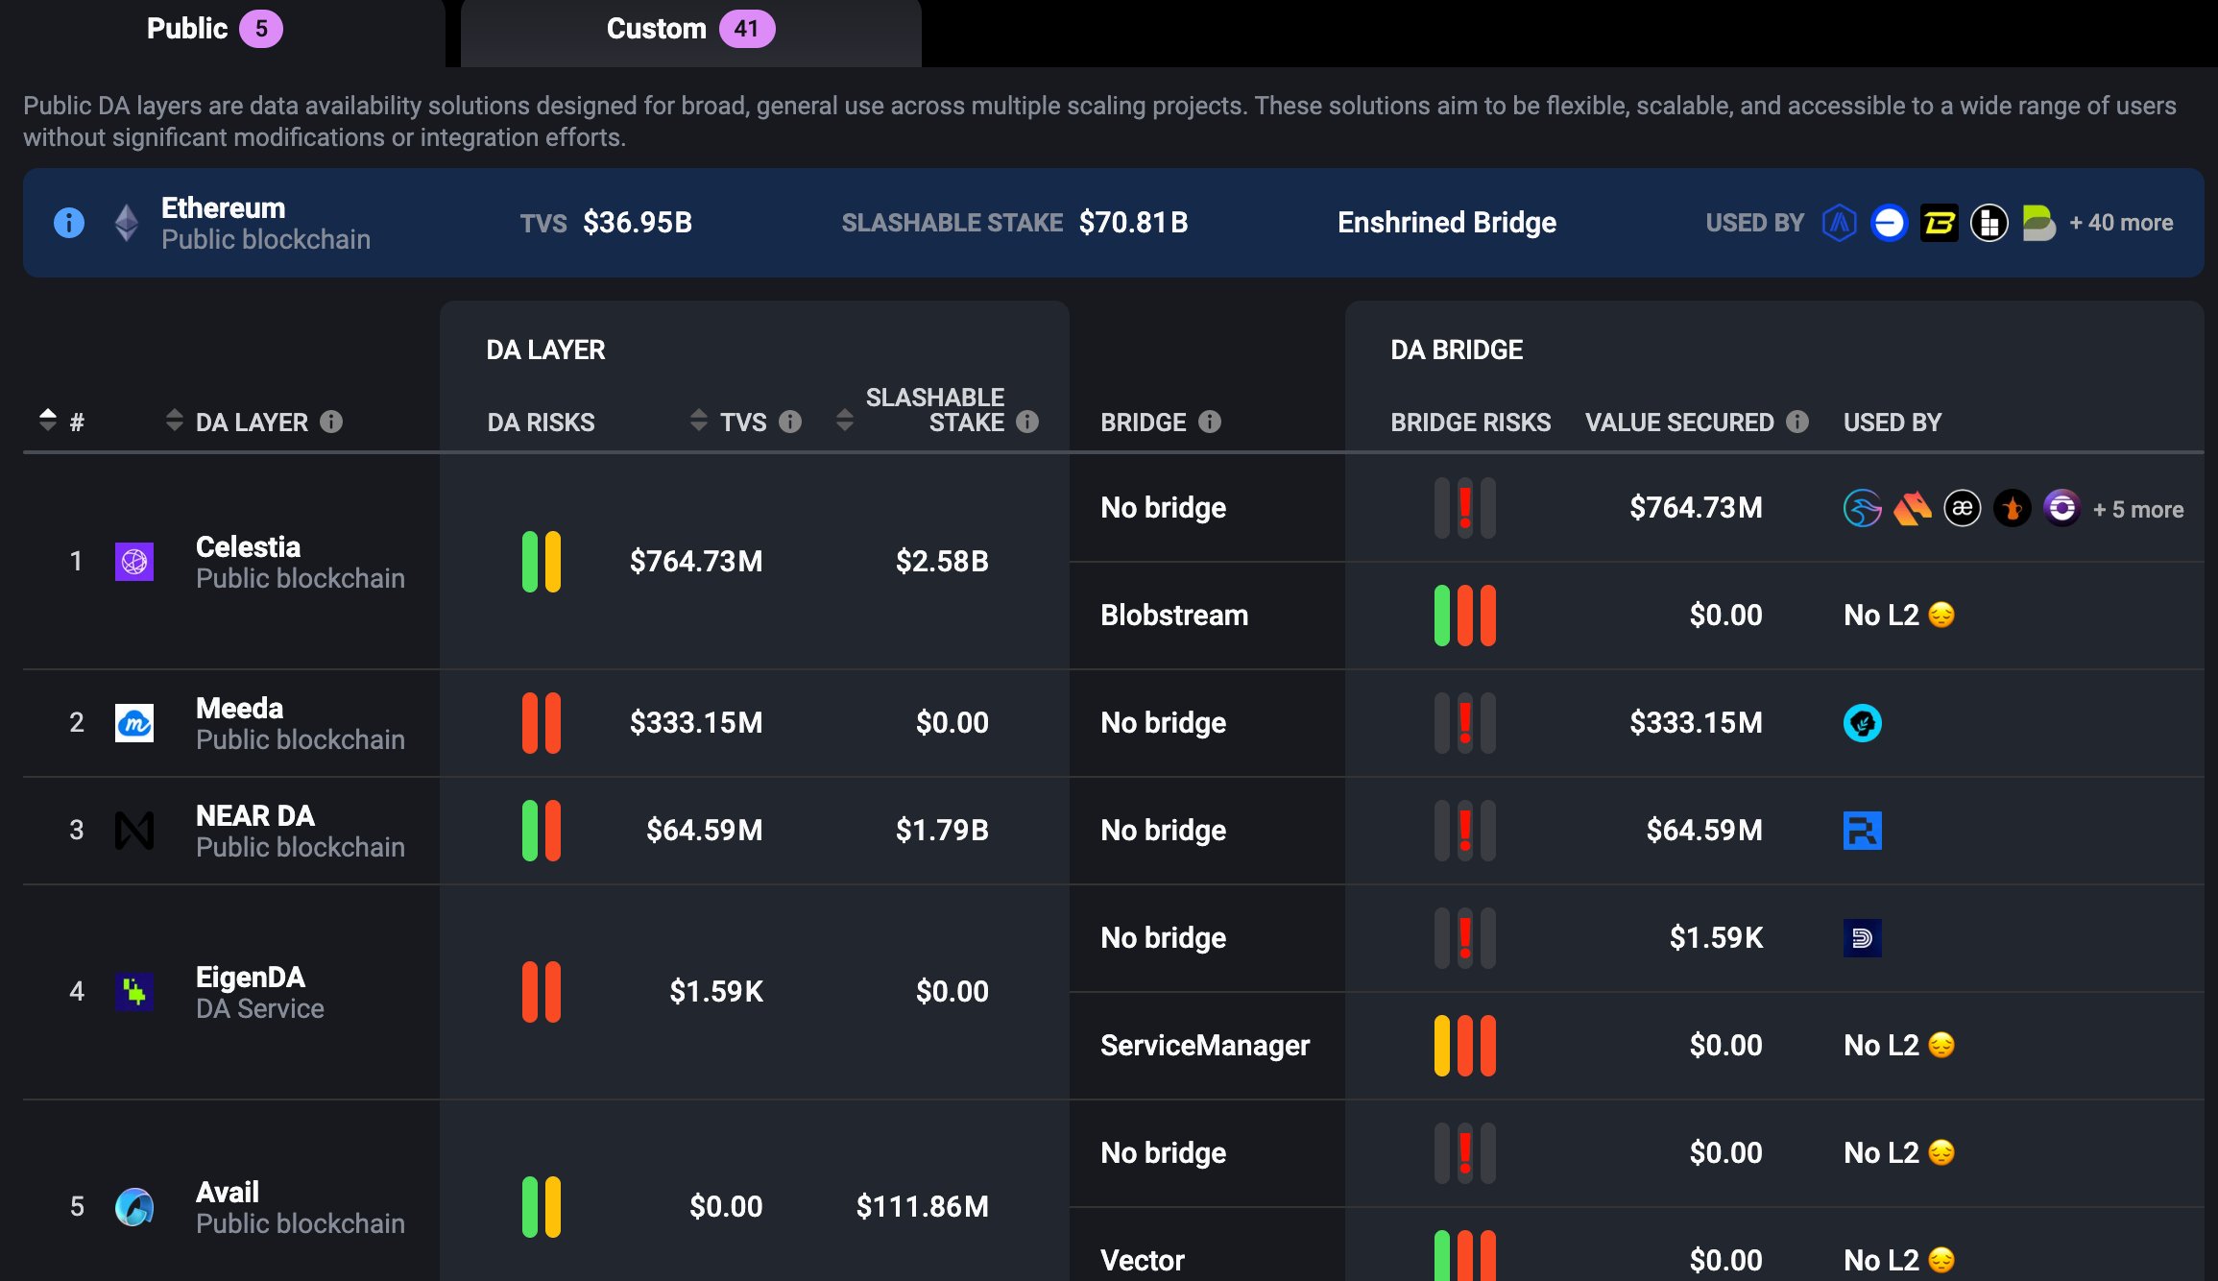
Task: Click the Value Secured info icon
Action: pos(1797,422)
